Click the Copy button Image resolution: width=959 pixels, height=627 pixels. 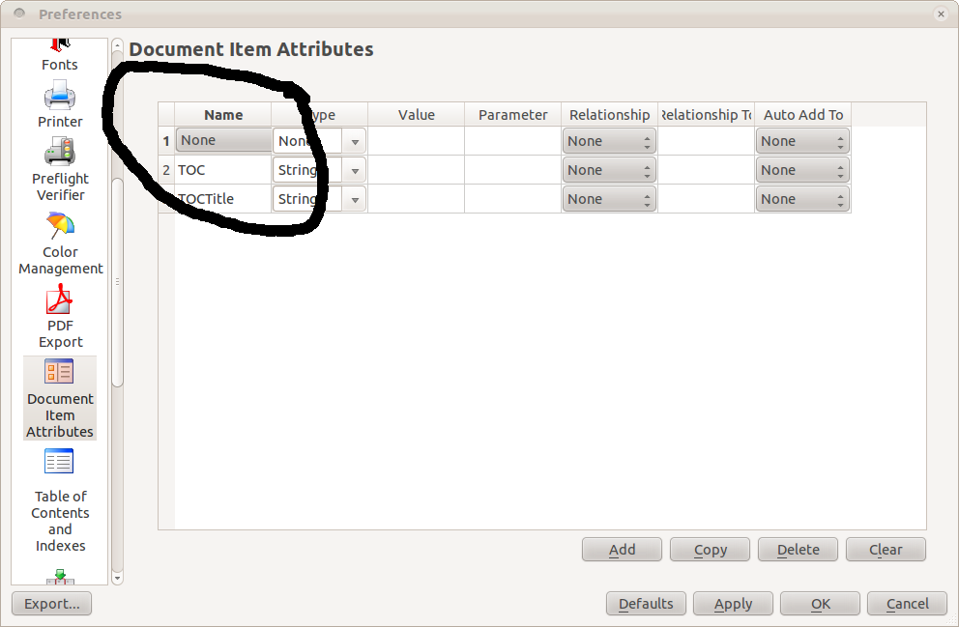tap(710, 550)
